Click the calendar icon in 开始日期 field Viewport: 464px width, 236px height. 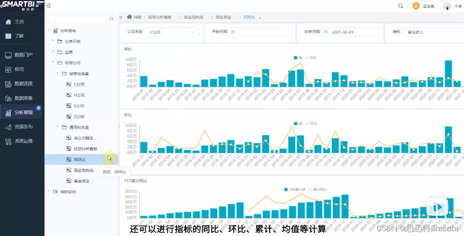click(x=233, y=32)
